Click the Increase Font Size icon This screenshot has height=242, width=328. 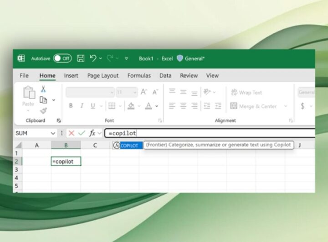(144, 92)
